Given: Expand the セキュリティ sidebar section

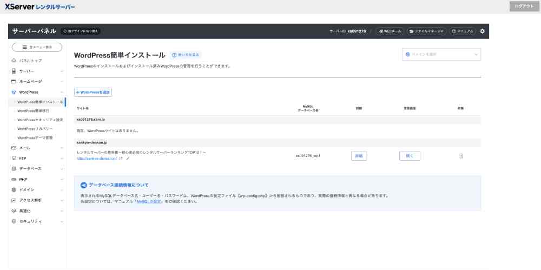Looking at the screenshot, I should 30,221.
